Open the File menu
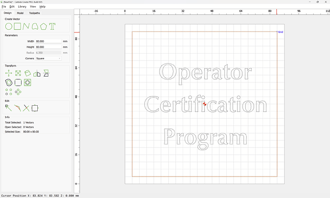The height and width of the screenshot is (198, 330). pos(4,7)
